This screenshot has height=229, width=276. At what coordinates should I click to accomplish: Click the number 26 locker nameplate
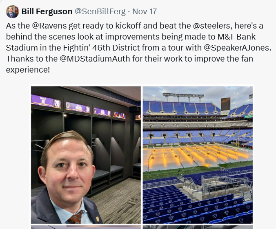(46, 102)
